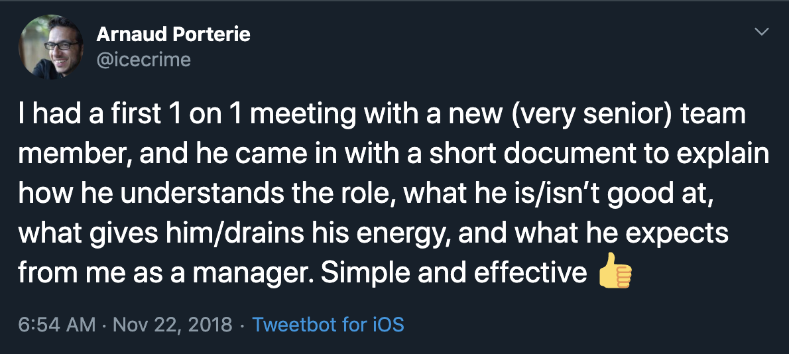Click the Nov 22, 2018 date
This screenshot has height=354, width=789.
coord(172,325)
